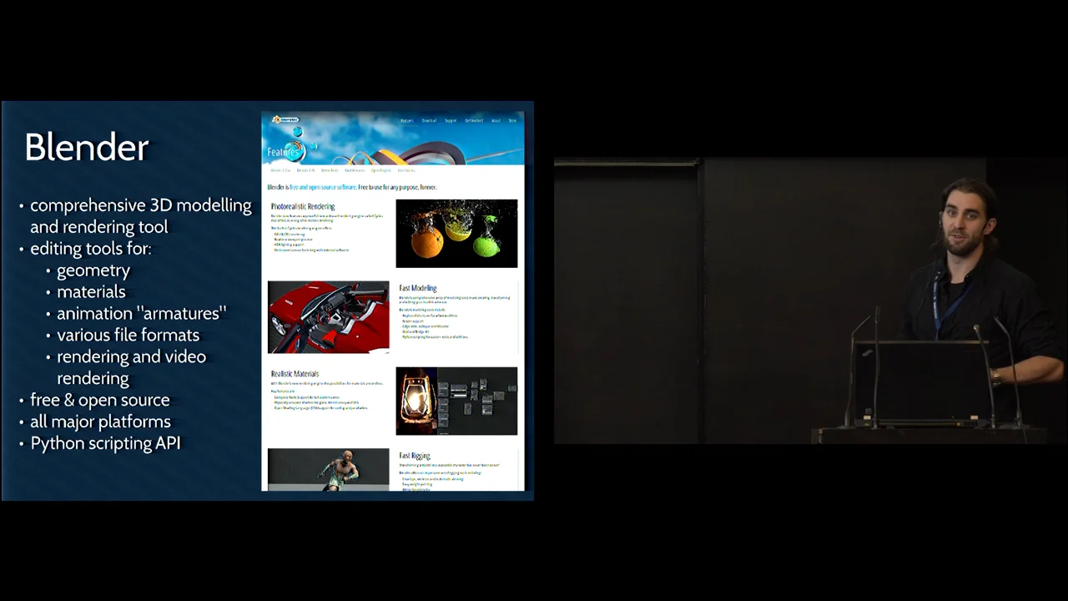Click the Fast Modeling heading

(x=418, y=288)
